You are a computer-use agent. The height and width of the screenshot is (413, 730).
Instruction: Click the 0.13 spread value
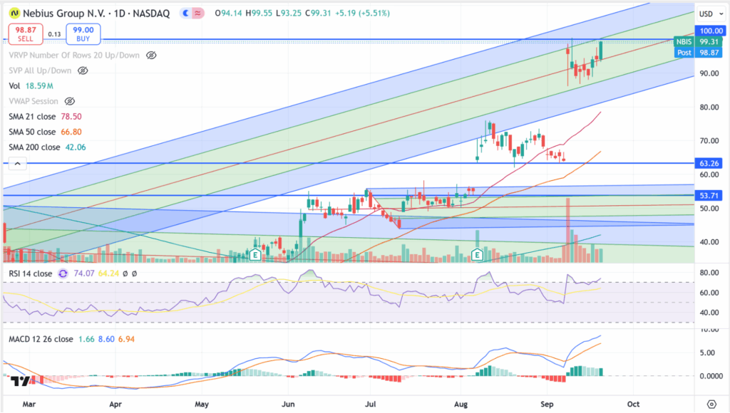(x=54, y=34)
